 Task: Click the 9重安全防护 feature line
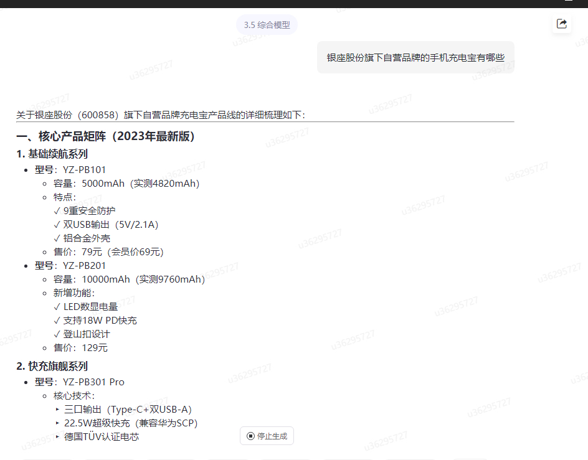click(85, 210)
